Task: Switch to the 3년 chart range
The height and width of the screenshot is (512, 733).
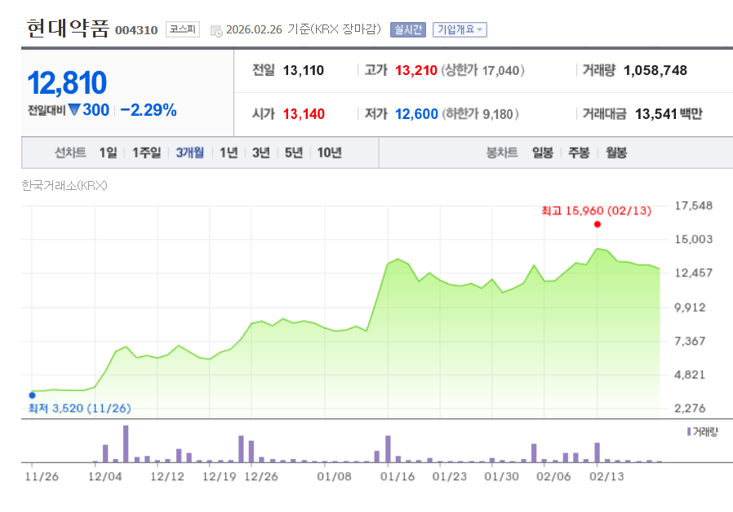Action: pyautogui.click(x=260, y=152)
